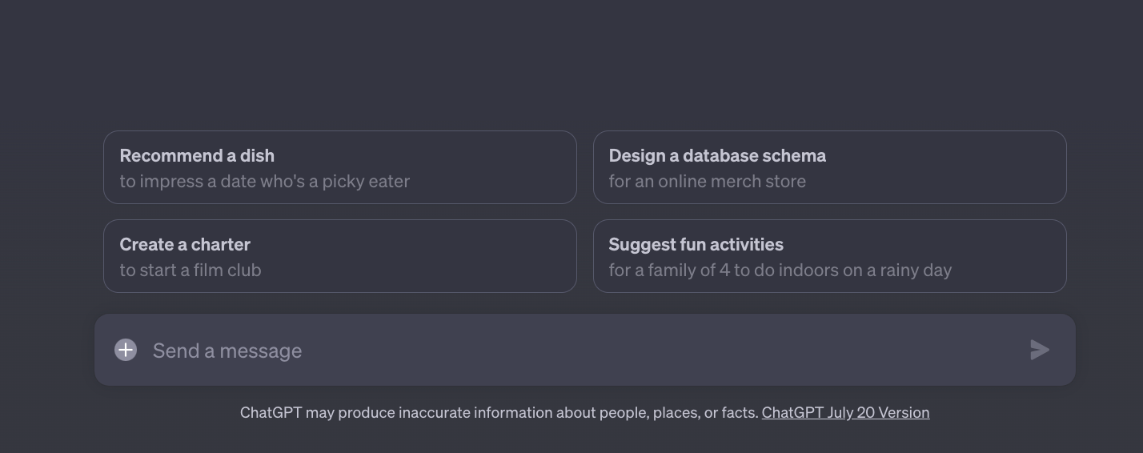The image size is (1143, 453).
Task: Click the bold 'Create a charter' heading
Action: point(185,244)
